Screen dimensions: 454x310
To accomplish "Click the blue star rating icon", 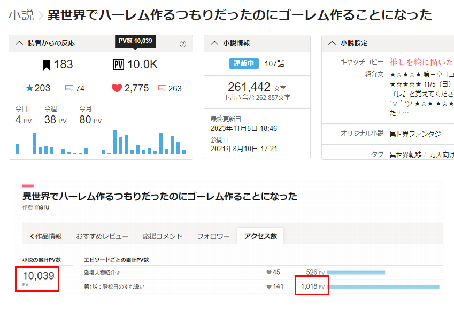I will (x=30, y=88).
